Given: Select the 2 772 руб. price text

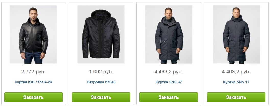Looking at the screenshot, I should click(33, 72).
